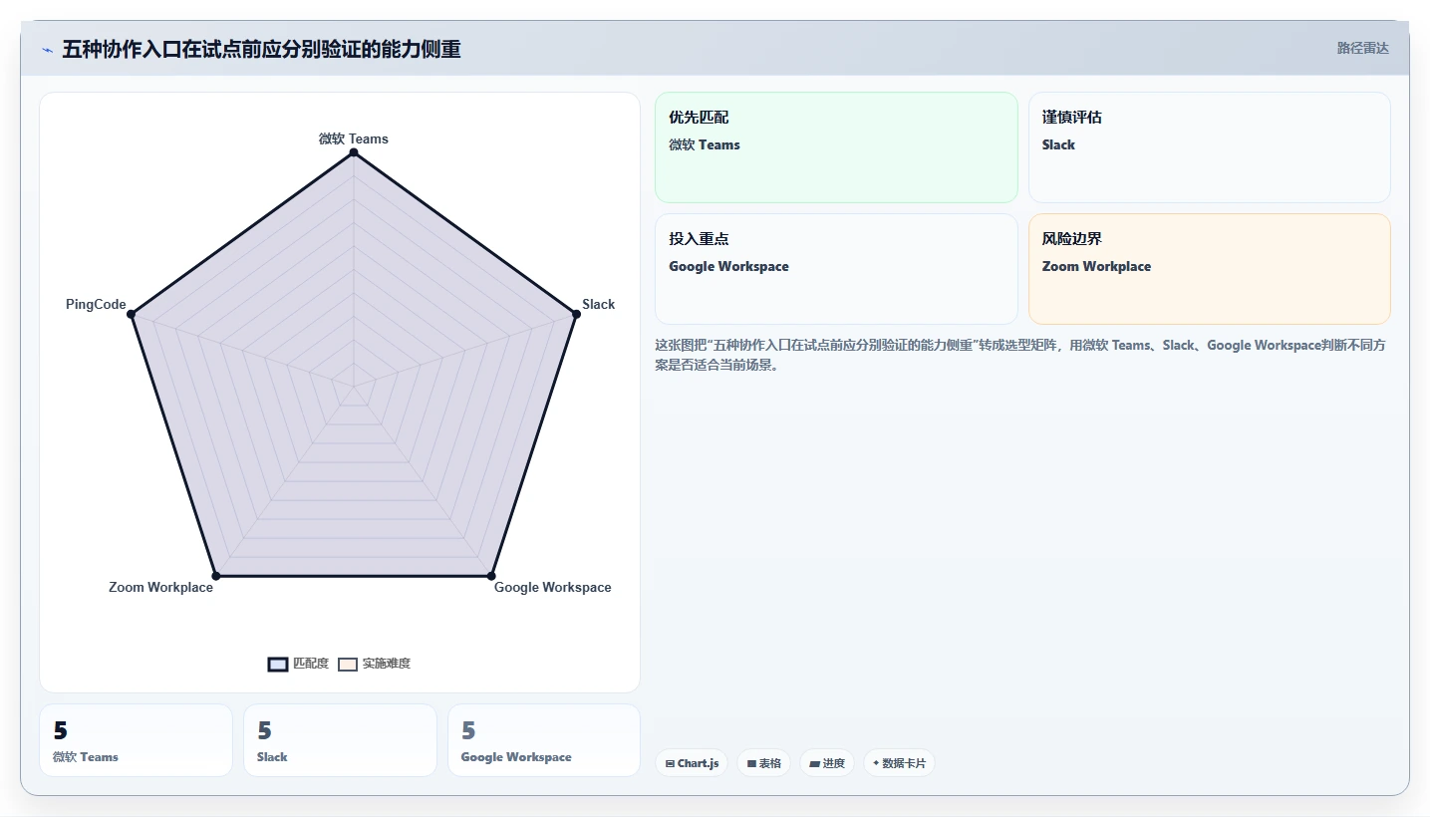Image resolution: width=1430 pixels, height=817 pixels.
Task: Click the 表格 tag
Action: [763, 763]
